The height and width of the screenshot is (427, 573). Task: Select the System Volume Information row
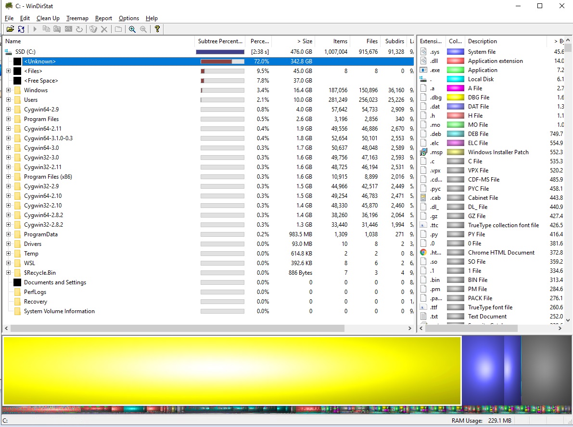point(208,311)
